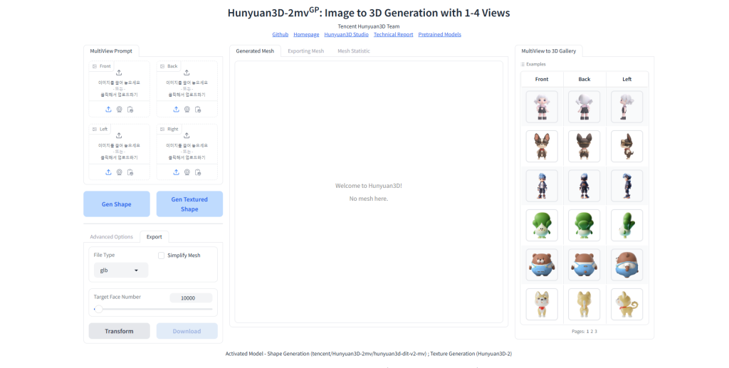This screenshot has width=729, height=368.
Task: Click webcam icon in Left view panel
Action: pos(120,172)
